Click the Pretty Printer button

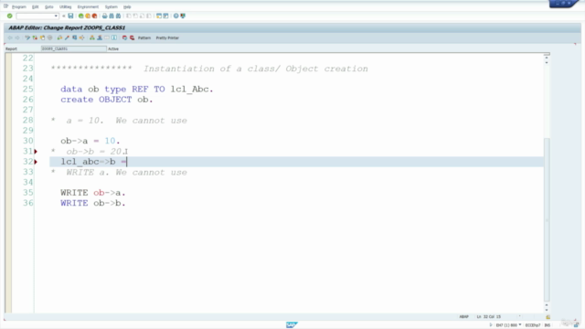[167, 37]
